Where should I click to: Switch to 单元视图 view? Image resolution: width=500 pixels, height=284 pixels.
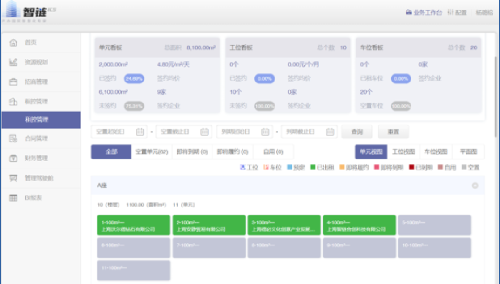tap(371, 152)
